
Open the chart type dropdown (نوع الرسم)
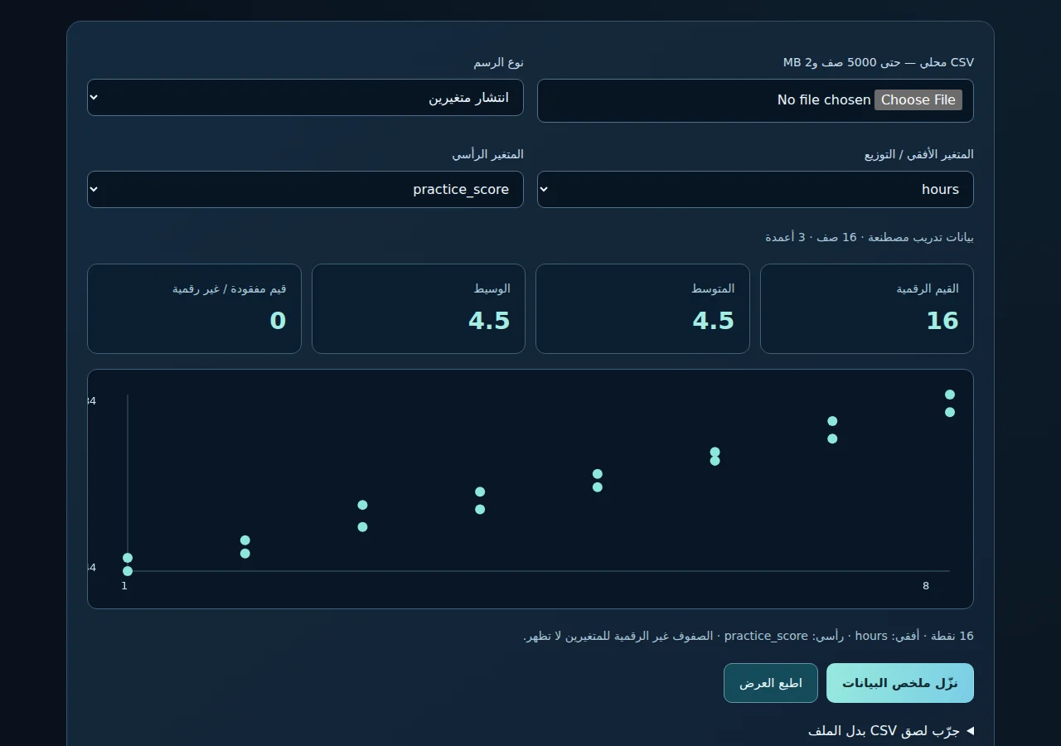tap(305, 98)
